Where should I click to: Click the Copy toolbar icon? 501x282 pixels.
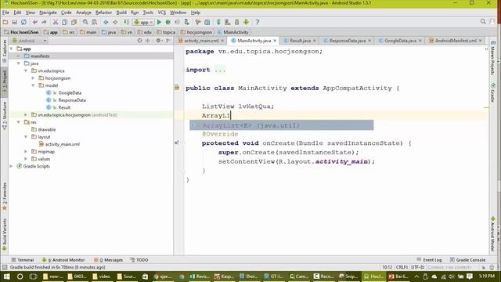pos(64,22)
